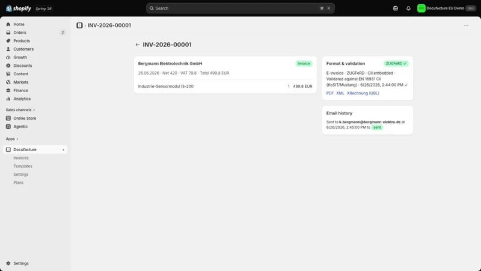
Task: Click the Bergmann Elektrotechnik GmbH customer name
Action: tap(170, 64)
